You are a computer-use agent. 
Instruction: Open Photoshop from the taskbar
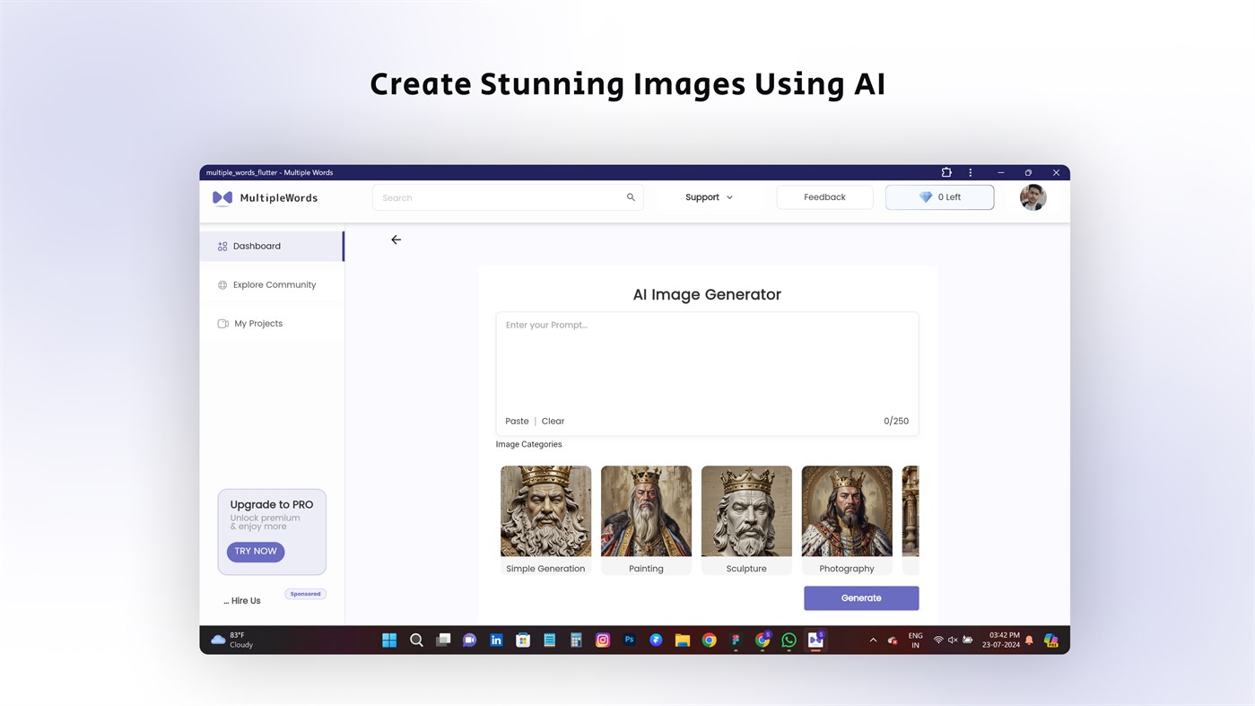tap(627, 639)
